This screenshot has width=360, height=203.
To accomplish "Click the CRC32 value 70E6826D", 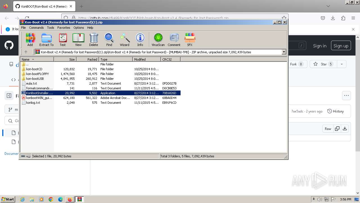I will 169,93.
